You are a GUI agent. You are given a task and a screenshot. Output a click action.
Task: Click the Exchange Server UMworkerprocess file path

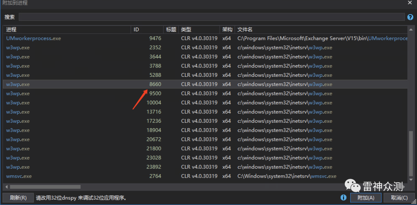[x=322, y=38]
